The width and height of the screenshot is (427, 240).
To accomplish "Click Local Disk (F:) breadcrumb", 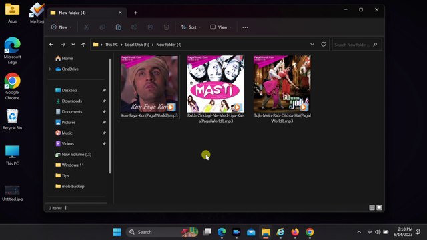I will [137, 45].
